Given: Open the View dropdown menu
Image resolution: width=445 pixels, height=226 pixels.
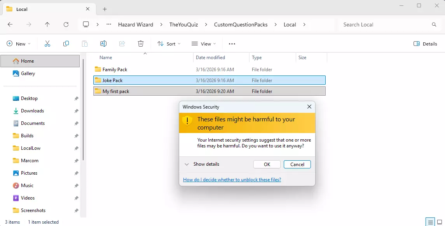Looking at the screenshot, I should [x=204, y=44].
